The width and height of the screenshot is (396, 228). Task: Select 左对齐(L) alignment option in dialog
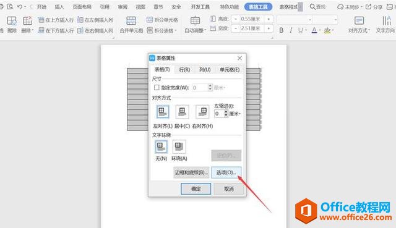(163, 112)
